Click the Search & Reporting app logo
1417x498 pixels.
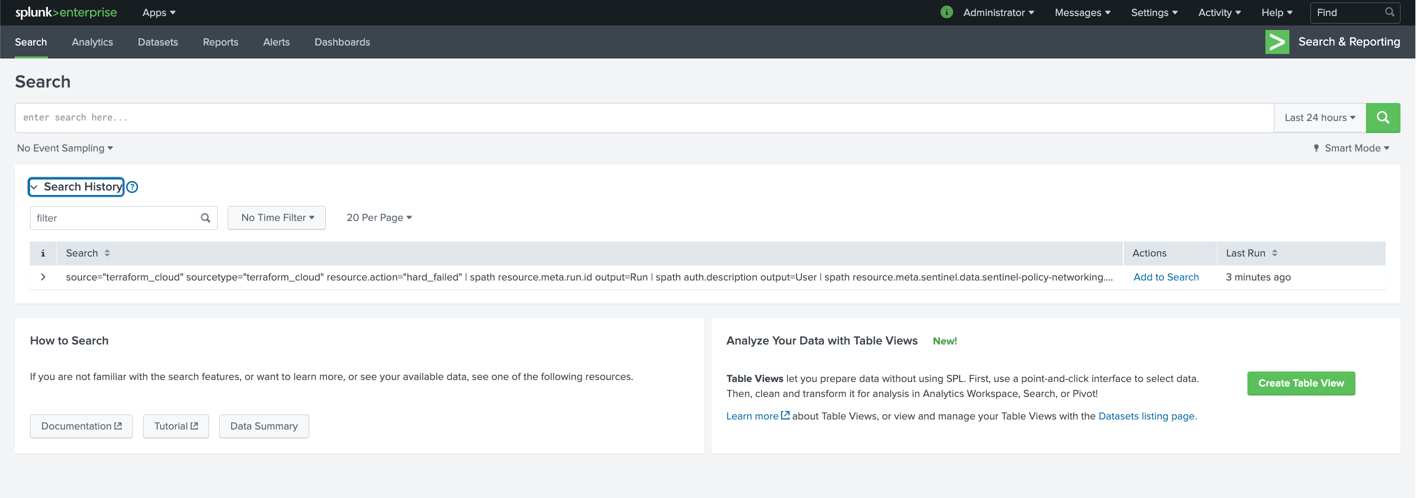(x=1277, y=42)
